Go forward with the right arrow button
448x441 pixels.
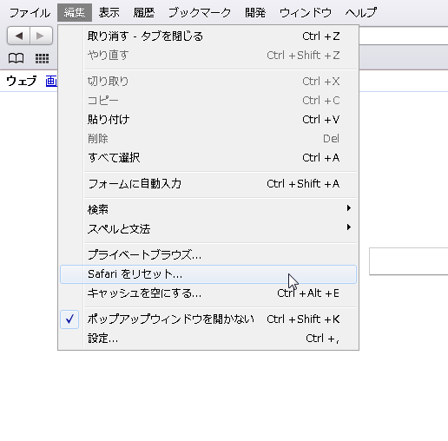point(41,36)
